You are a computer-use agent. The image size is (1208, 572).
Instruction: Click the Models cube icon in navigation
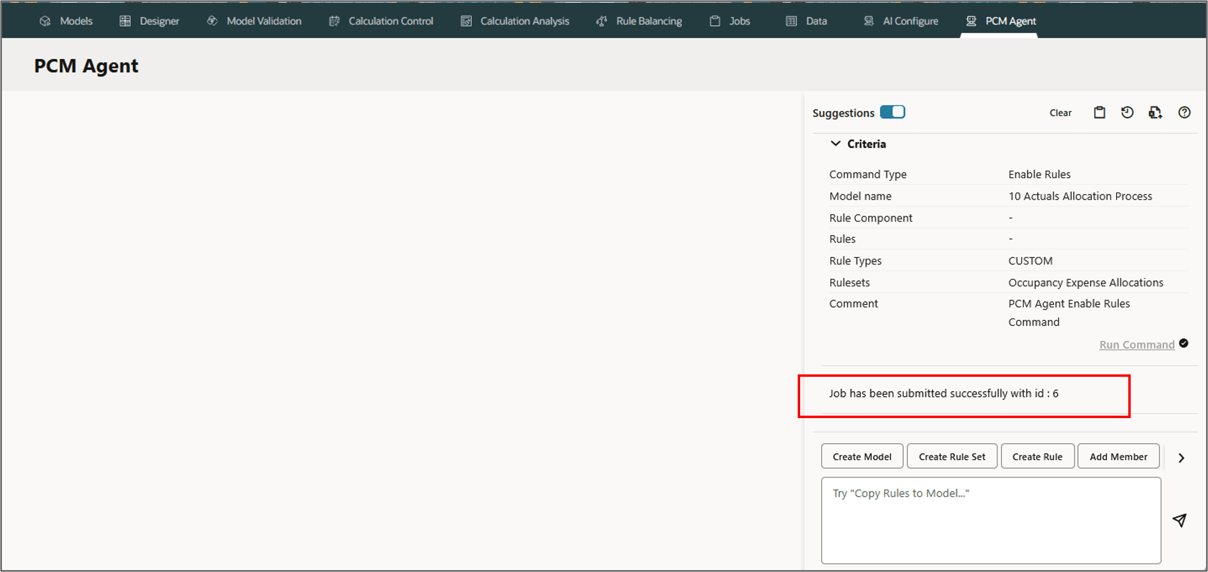pos(45,21)
